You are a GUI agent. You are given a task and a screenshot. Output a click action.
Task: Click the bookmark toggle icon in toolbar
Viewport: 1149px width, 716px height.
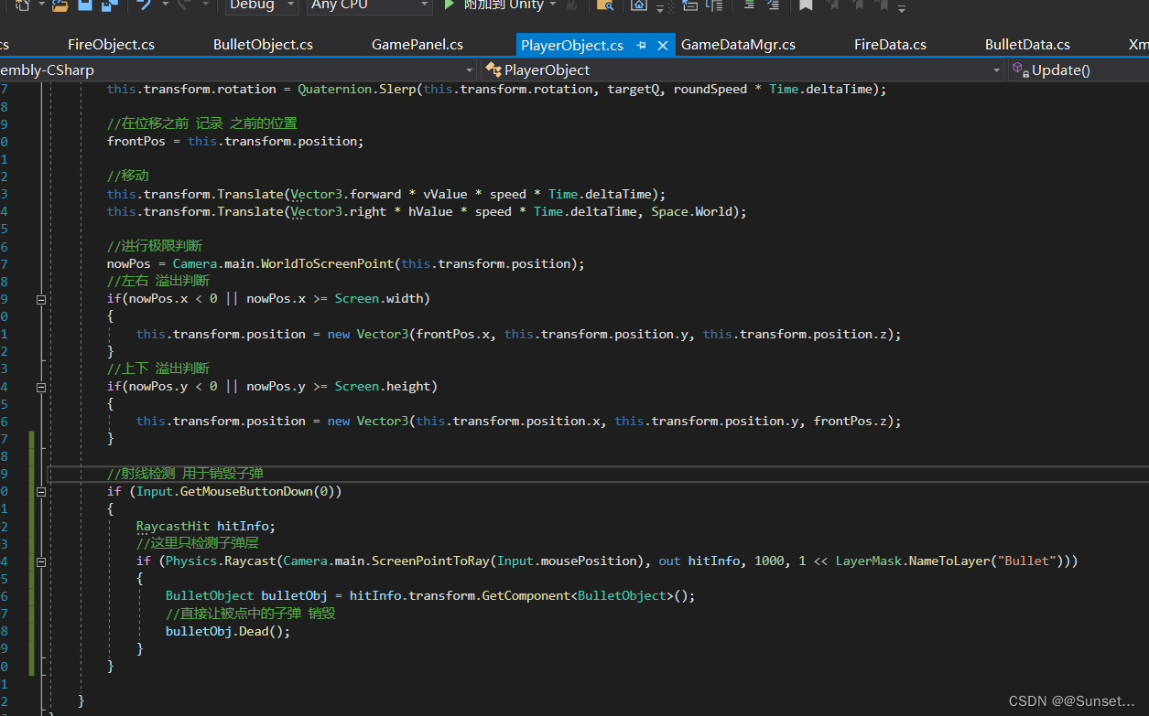tap(806, 5)
